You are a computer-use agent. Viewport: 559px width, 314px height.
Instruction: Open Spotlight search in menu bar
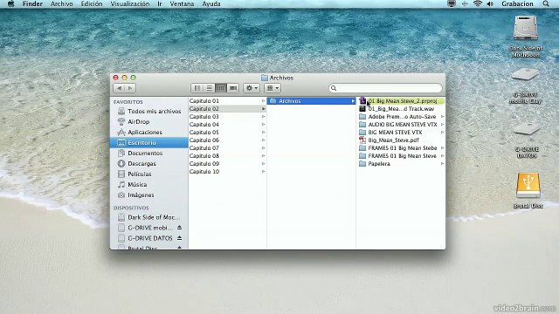tap(546, 3)
